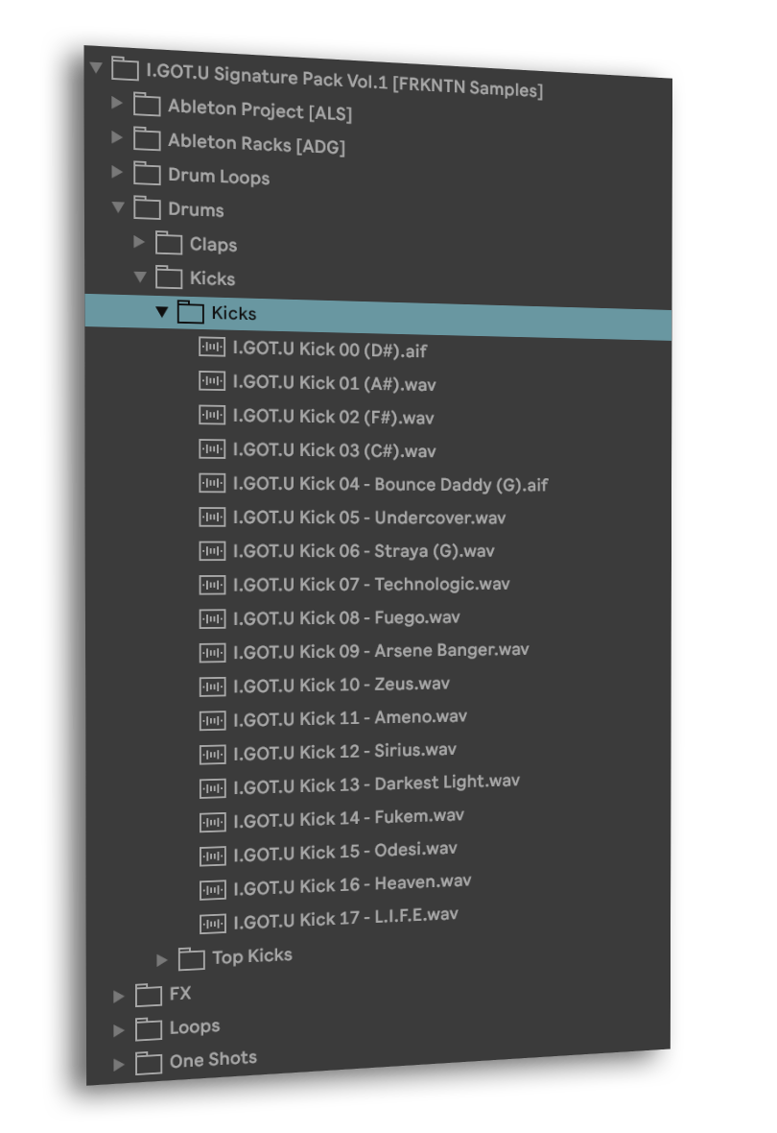Collapse the highlighted Kicks subfolder arrow
The image size is (777, 1133).
[x=162, y=312]
